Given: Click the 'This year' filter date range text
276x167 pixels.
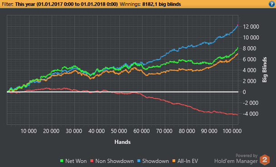Looking at the screenshot, I should (x=66, y=4).
